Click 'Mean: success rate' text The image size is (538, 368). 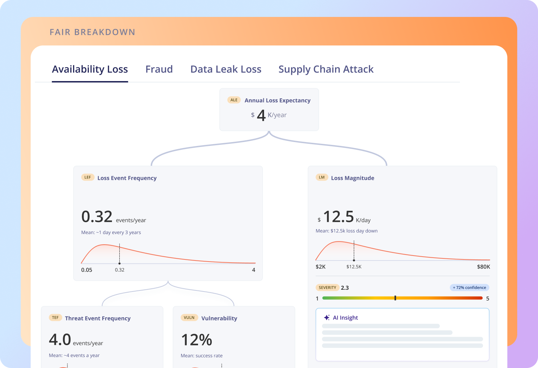click(202, 356)
